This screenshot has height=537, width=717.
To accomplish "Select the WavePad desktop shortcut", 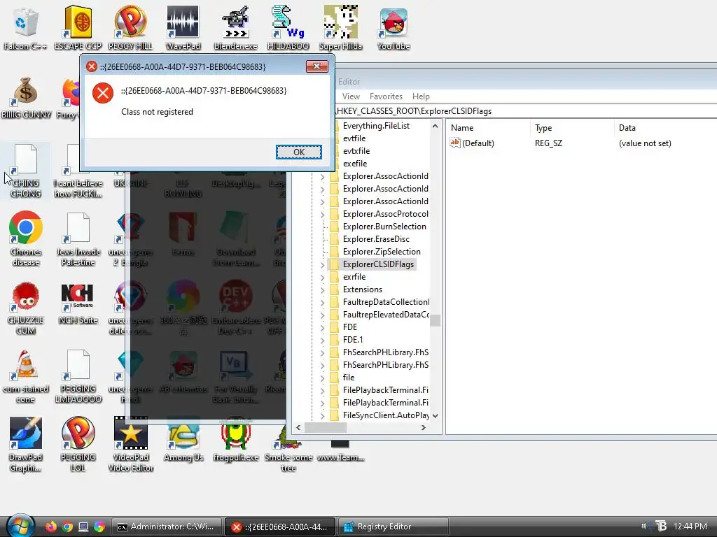I will 183,28.
